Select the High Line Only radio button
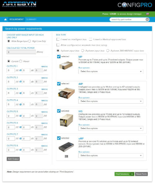 tap(29, 41)
